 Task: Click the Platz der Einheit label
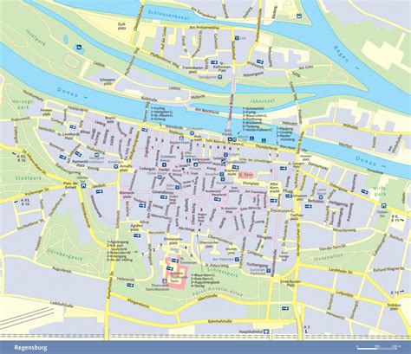coord(71,185)
